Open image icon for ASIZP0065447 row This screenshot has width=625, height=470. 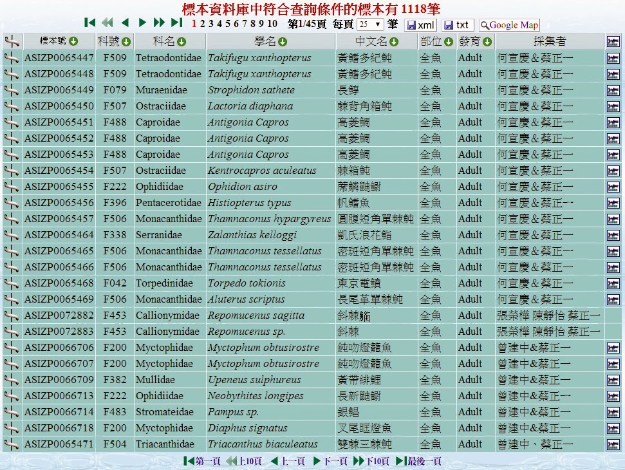(613, 58)
